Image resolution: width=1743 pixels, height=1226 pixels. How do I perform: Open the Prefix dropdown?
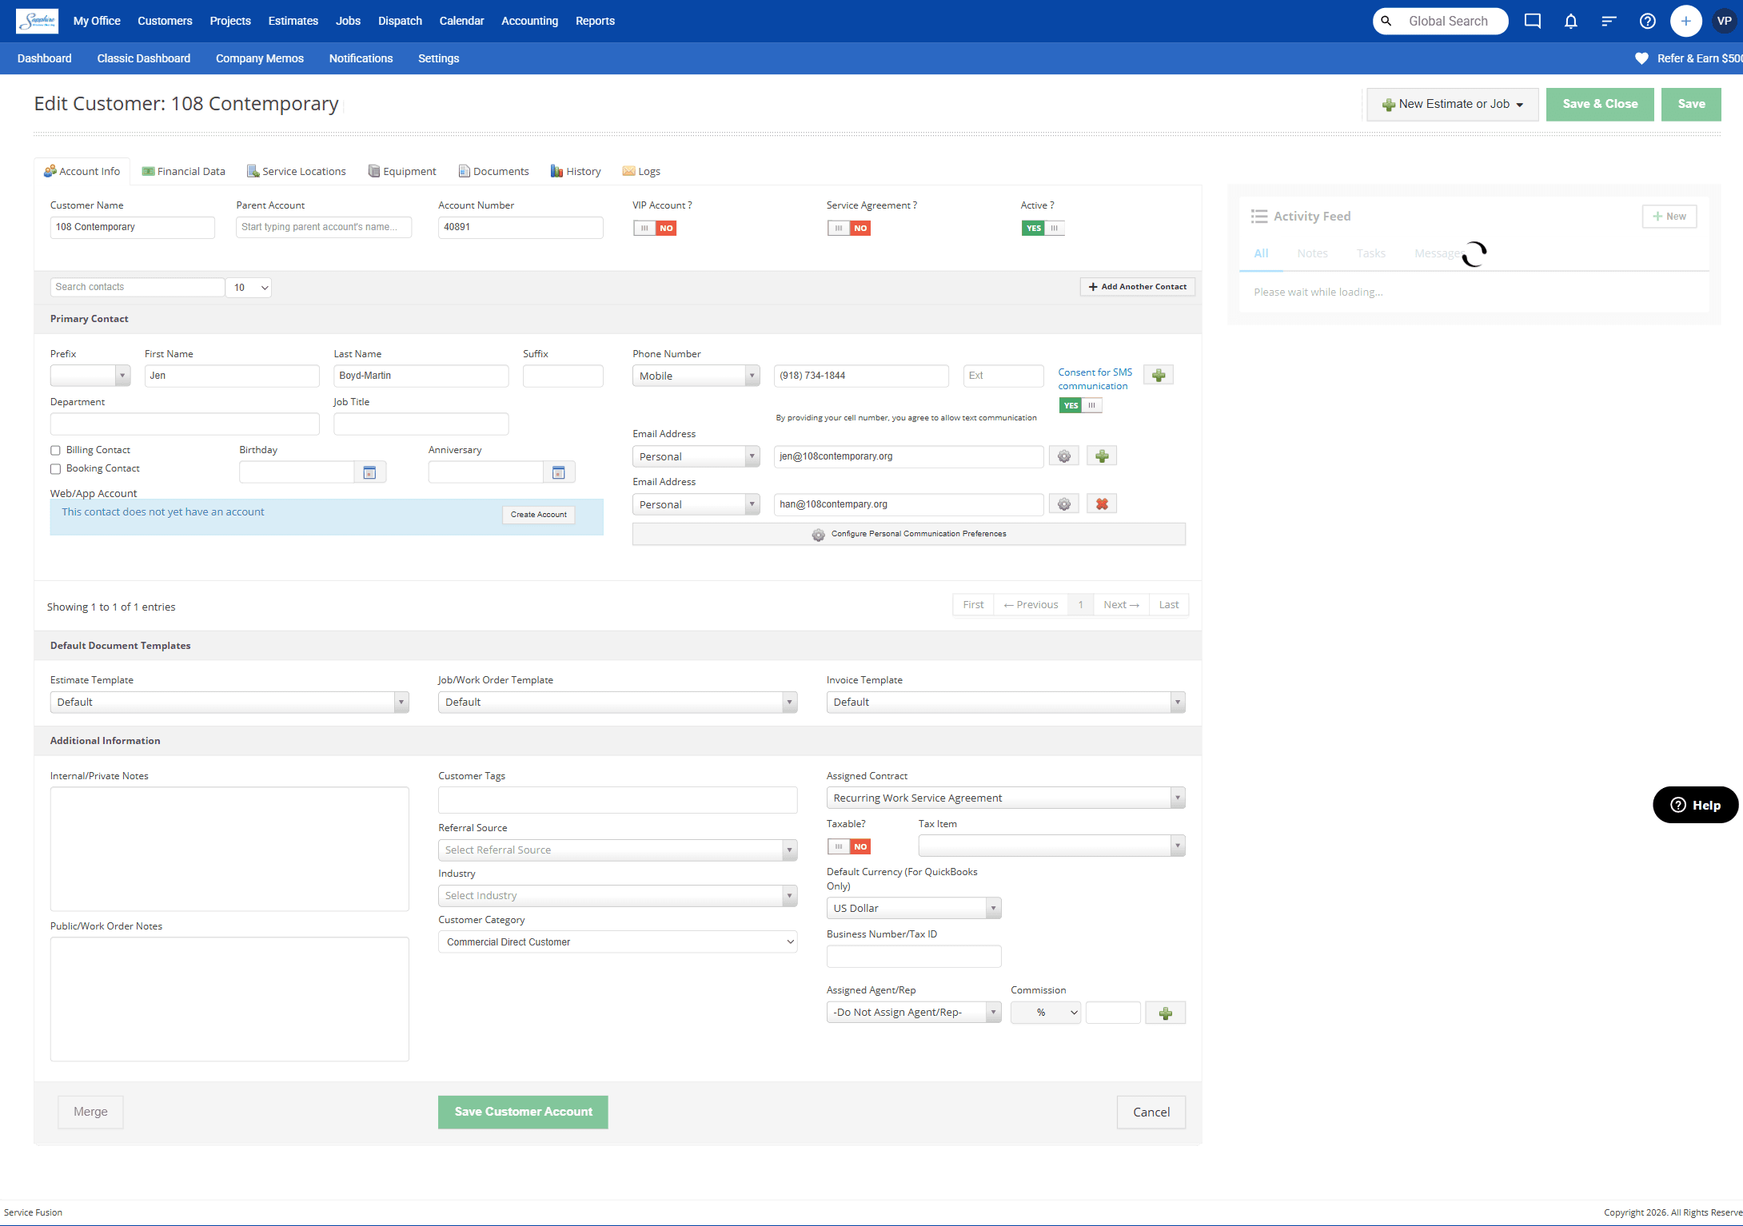pos(90,376)
